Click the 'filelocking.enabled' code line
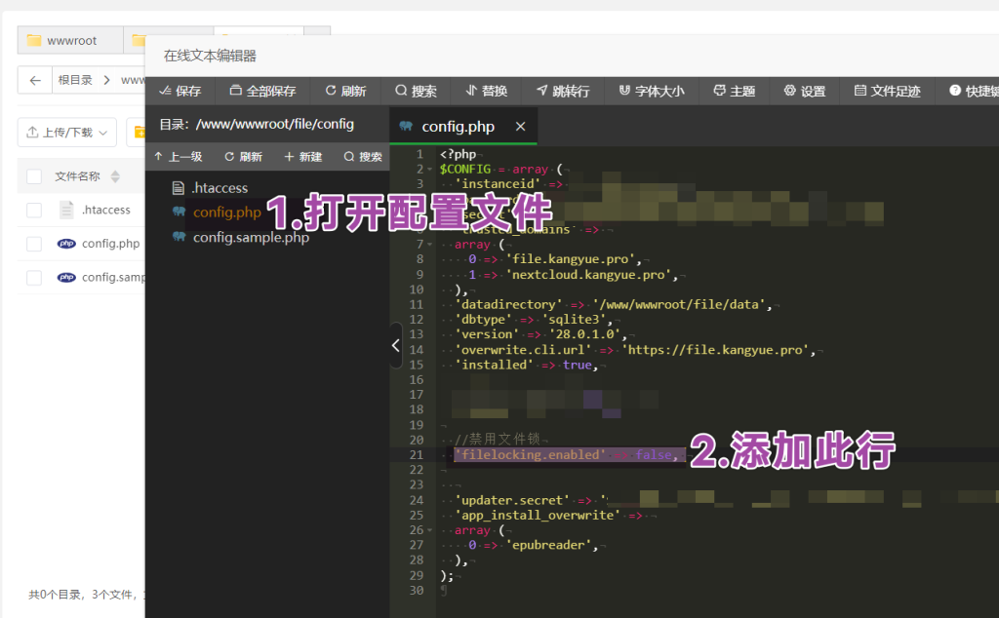Image resolution: width=999 pixels, height=618 pixels. coord(569,455)
